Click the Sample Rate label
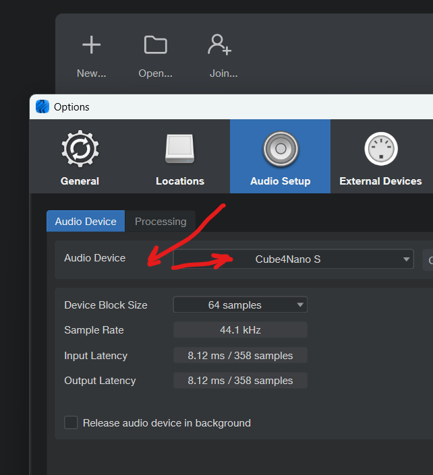 click(x=94, y=330)
